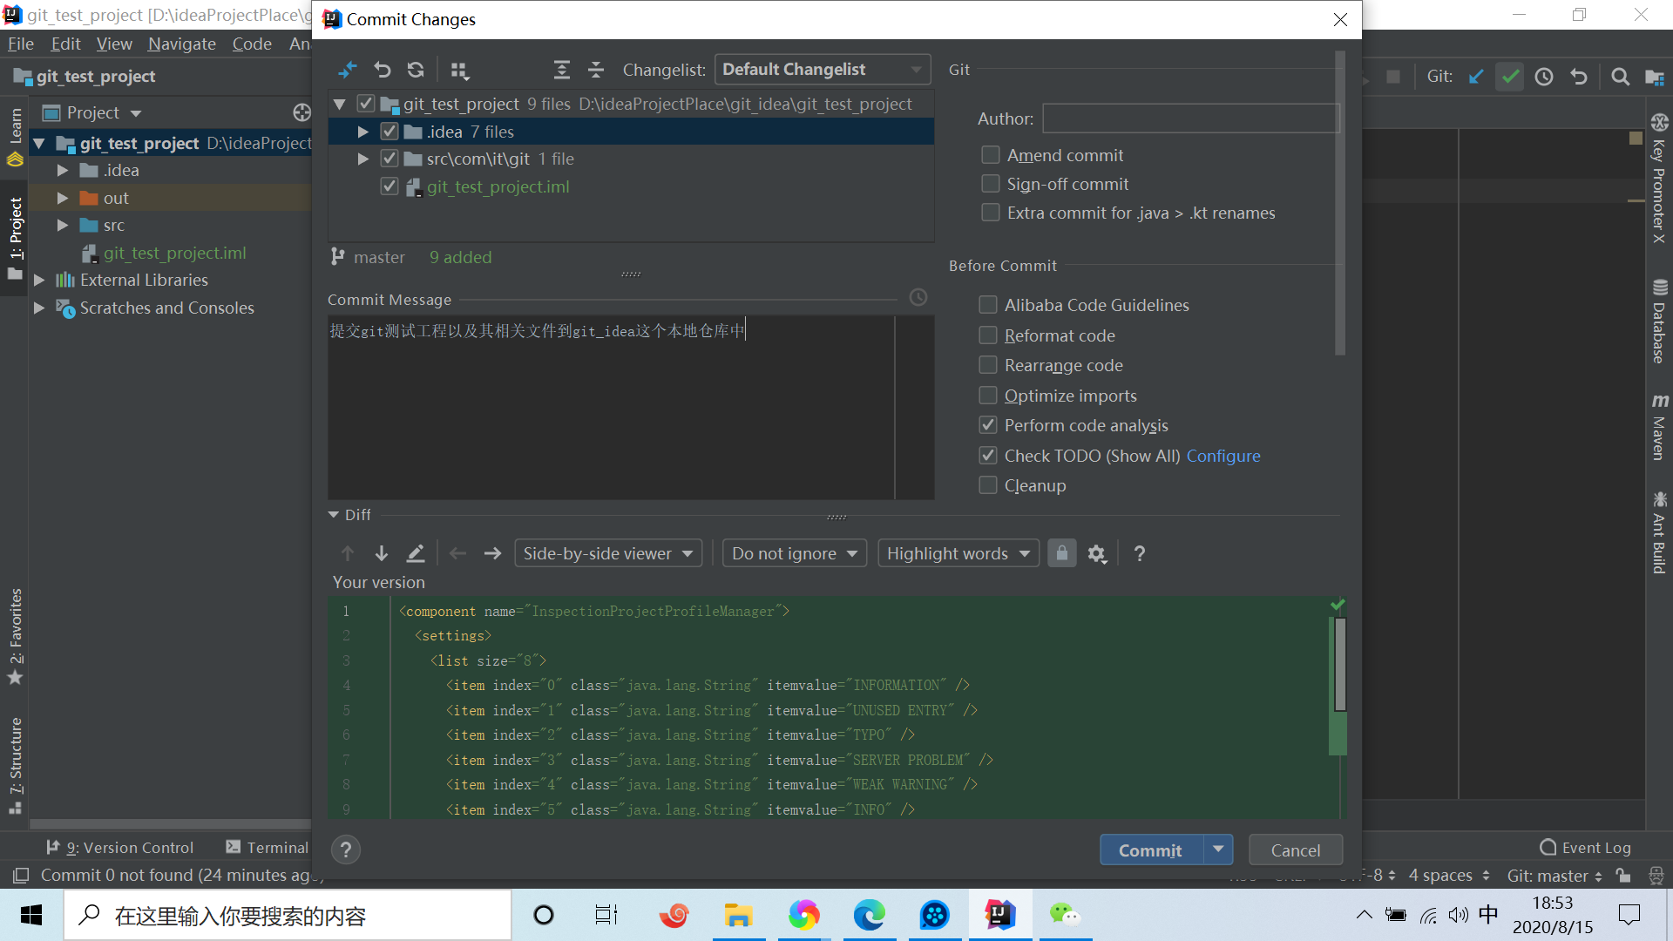Open the Default Changelist dropdown
Viewport: 1673px width, 941px height.
pos(822,70)
